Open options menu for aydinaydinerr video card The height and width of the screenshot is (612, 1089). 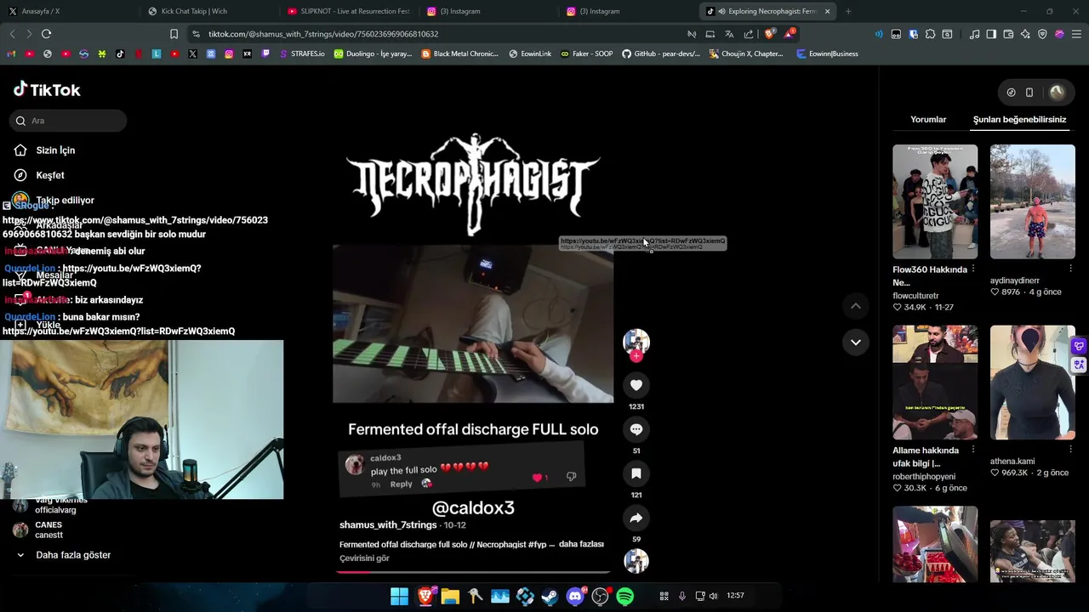1070,269
